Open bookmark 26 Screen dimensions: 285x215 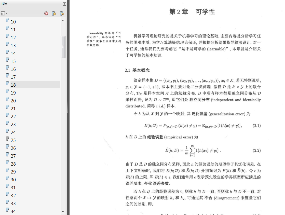(x=13, y=148)
